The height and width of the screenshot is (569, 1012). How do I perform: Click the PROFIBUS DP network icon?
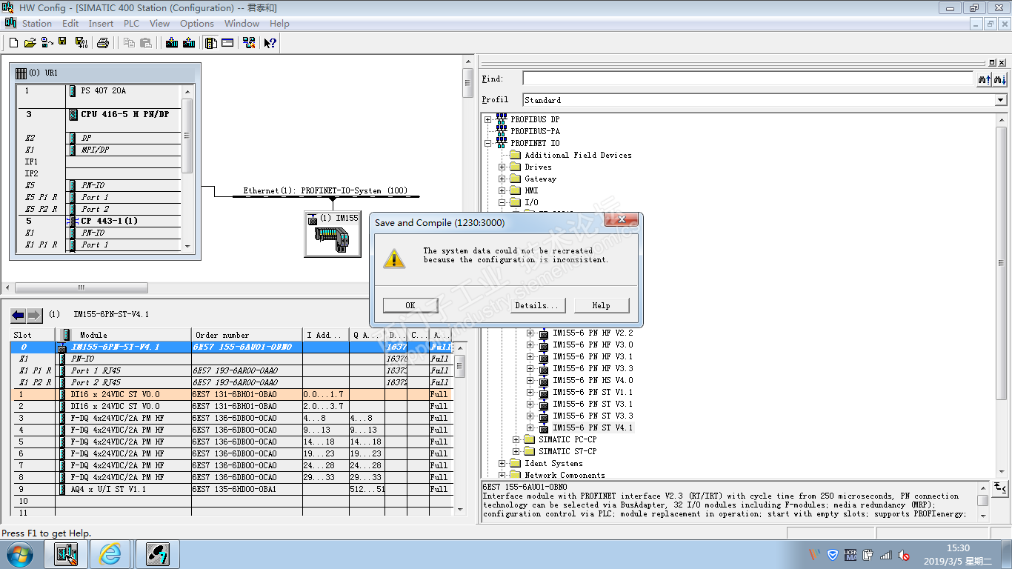[x=502, y=119]
